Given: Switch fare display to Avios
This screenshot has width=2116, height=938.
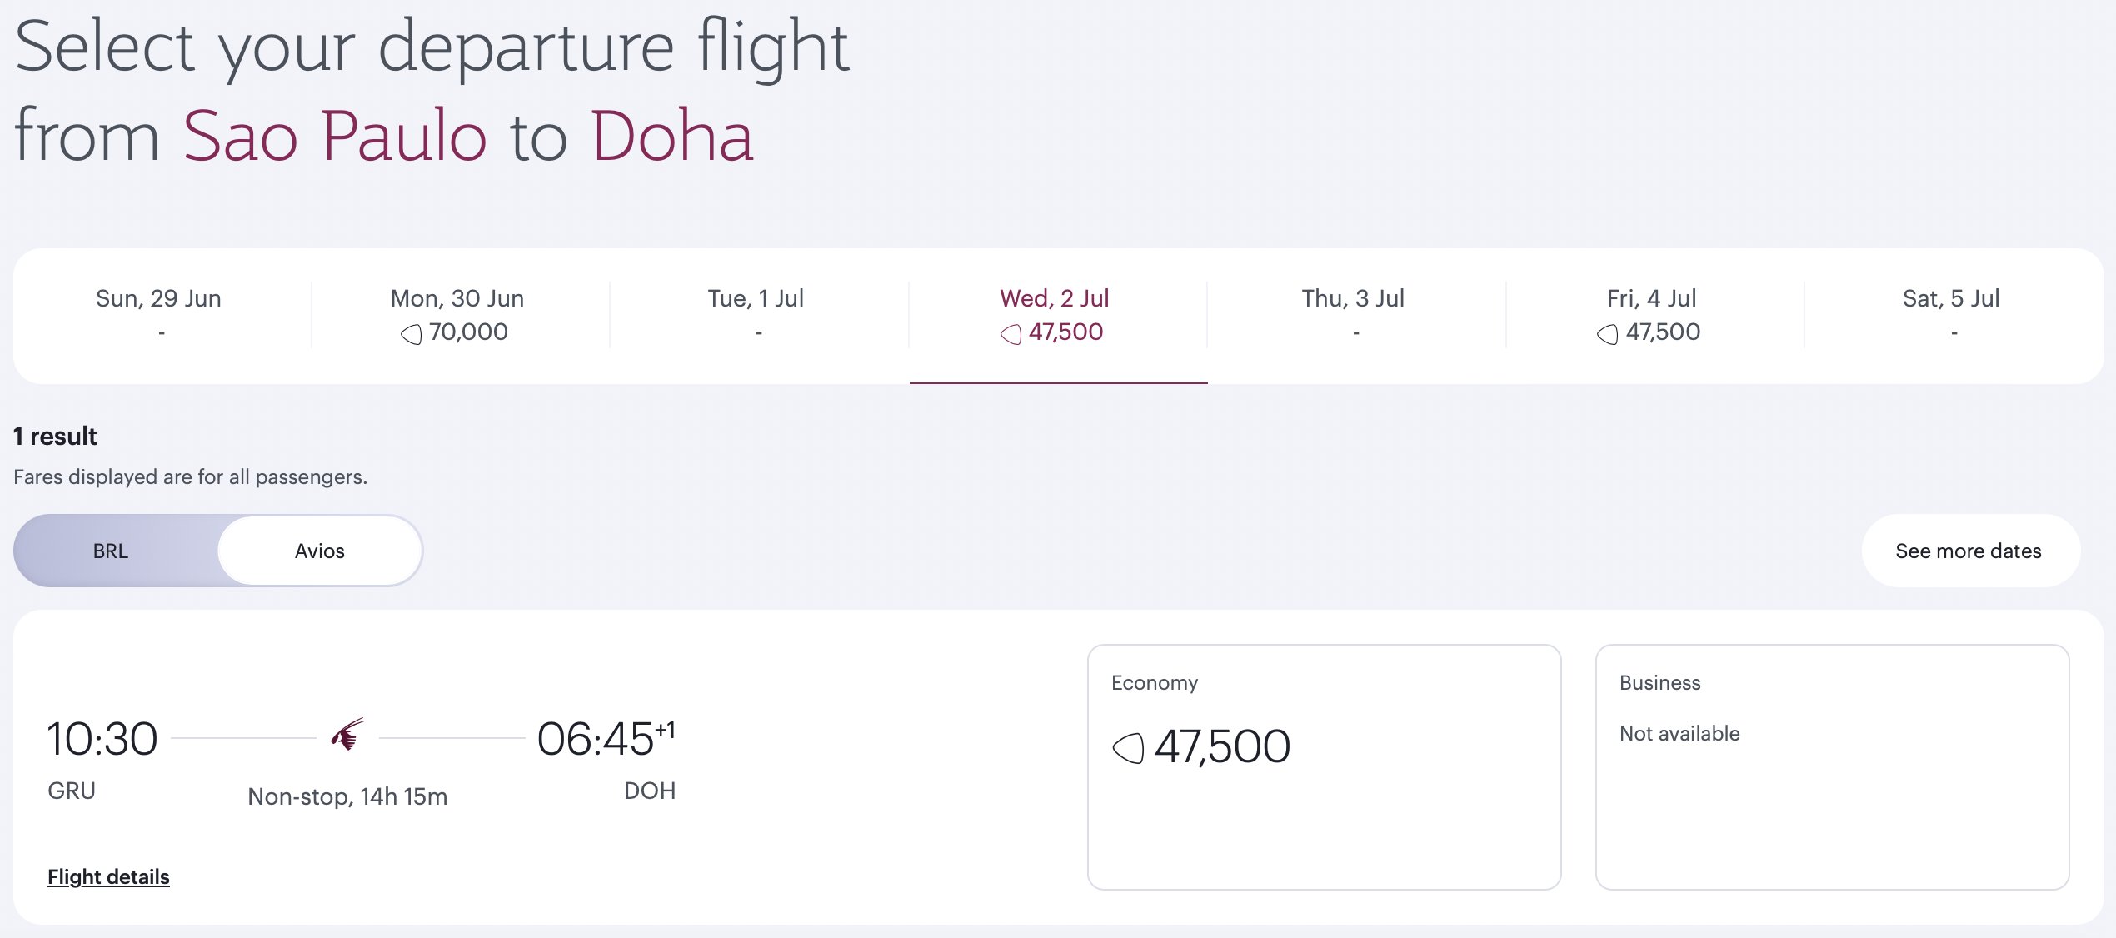Looking at the screenshot, I should (320, 551).
